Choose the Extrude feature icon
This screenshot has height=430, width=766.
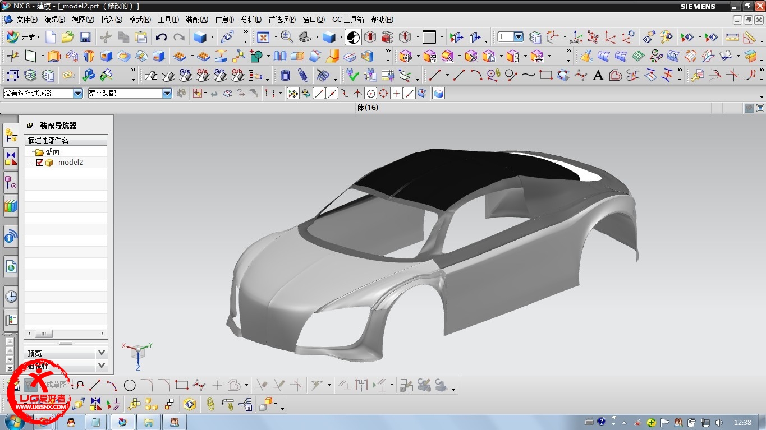tap(54, 56)
